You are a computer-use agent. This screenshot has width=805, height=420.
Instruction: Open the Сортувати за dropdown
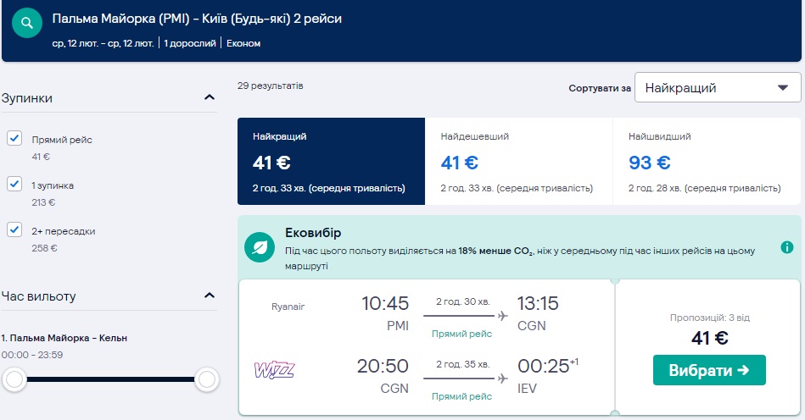(717, 87)
